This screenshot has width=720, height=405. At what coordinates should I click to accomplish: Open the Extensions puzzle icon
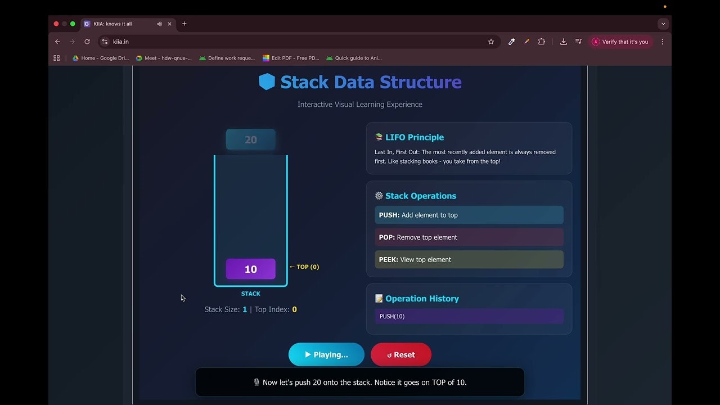(x=542, y=42)
